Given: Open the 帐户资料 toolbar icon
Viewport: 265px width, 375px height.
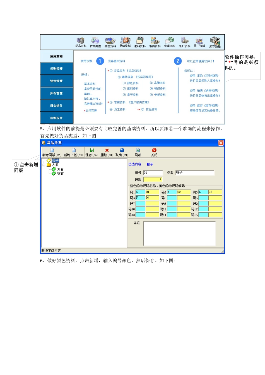Looking at the screenshot, I should tap(184, 42).
